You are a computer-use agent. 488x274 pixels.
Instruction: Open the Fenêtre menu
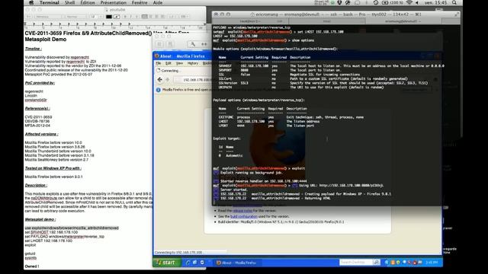(x=140, y=3)
